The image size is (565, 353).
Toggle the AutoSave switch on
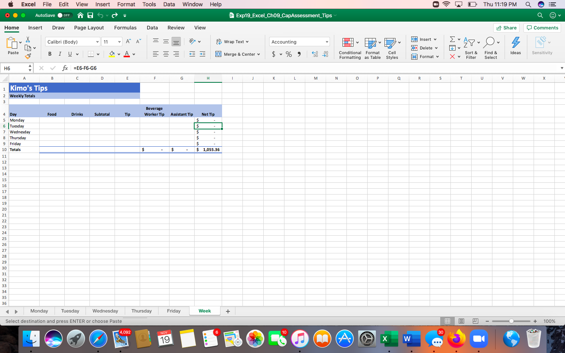(x=65, y=15)
